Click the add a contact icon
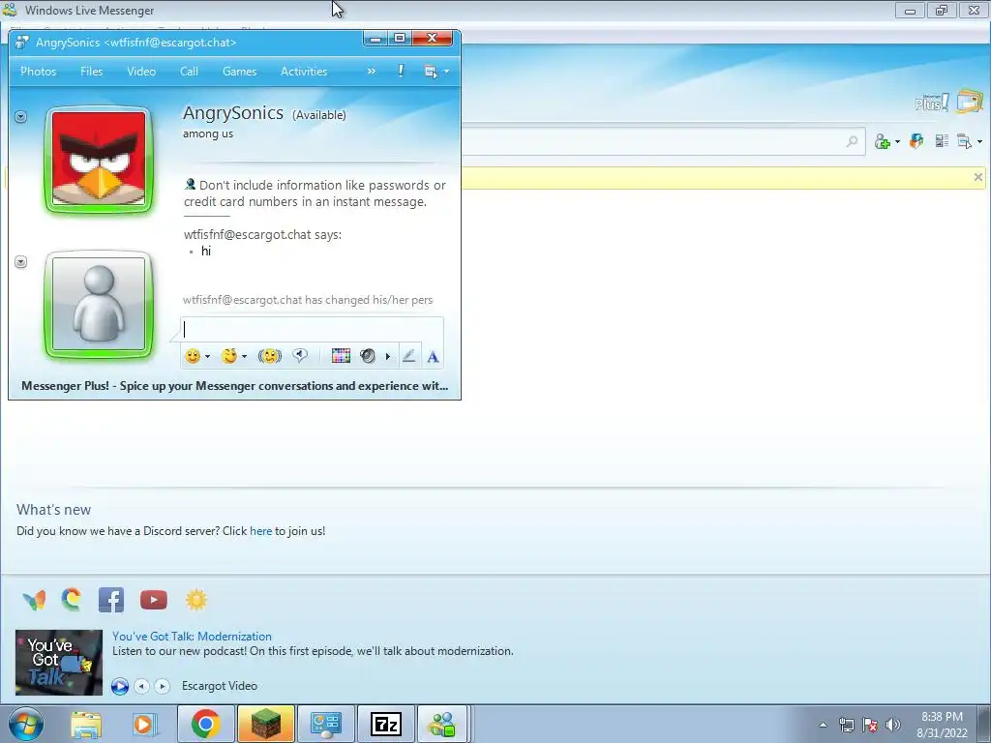 [x=883, y=141]
